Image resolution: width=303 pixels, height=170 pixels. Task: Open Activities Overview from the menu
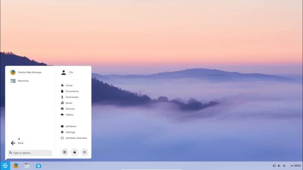(x=74, y=138)
